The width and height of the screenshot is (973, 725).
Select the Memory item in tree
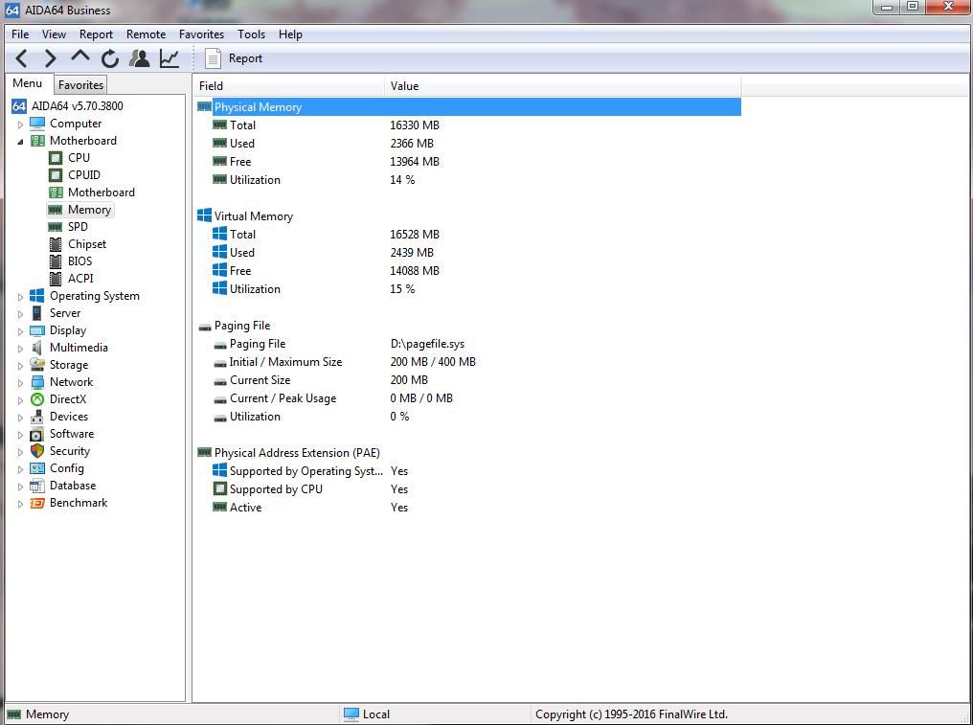point(80,210)
